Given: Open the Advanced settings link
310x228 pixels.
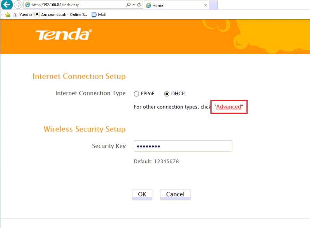Looking at the screenshot, I should click(x=229, y=107).
